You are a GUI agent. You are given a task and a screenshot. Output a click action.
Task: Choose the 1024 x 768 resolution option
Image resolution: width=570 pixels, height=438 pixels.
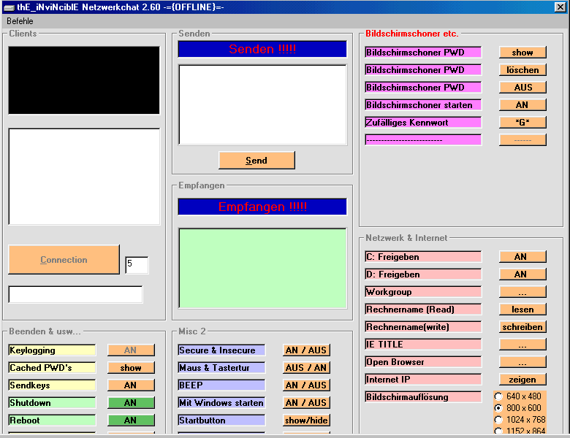coord(499,420)
